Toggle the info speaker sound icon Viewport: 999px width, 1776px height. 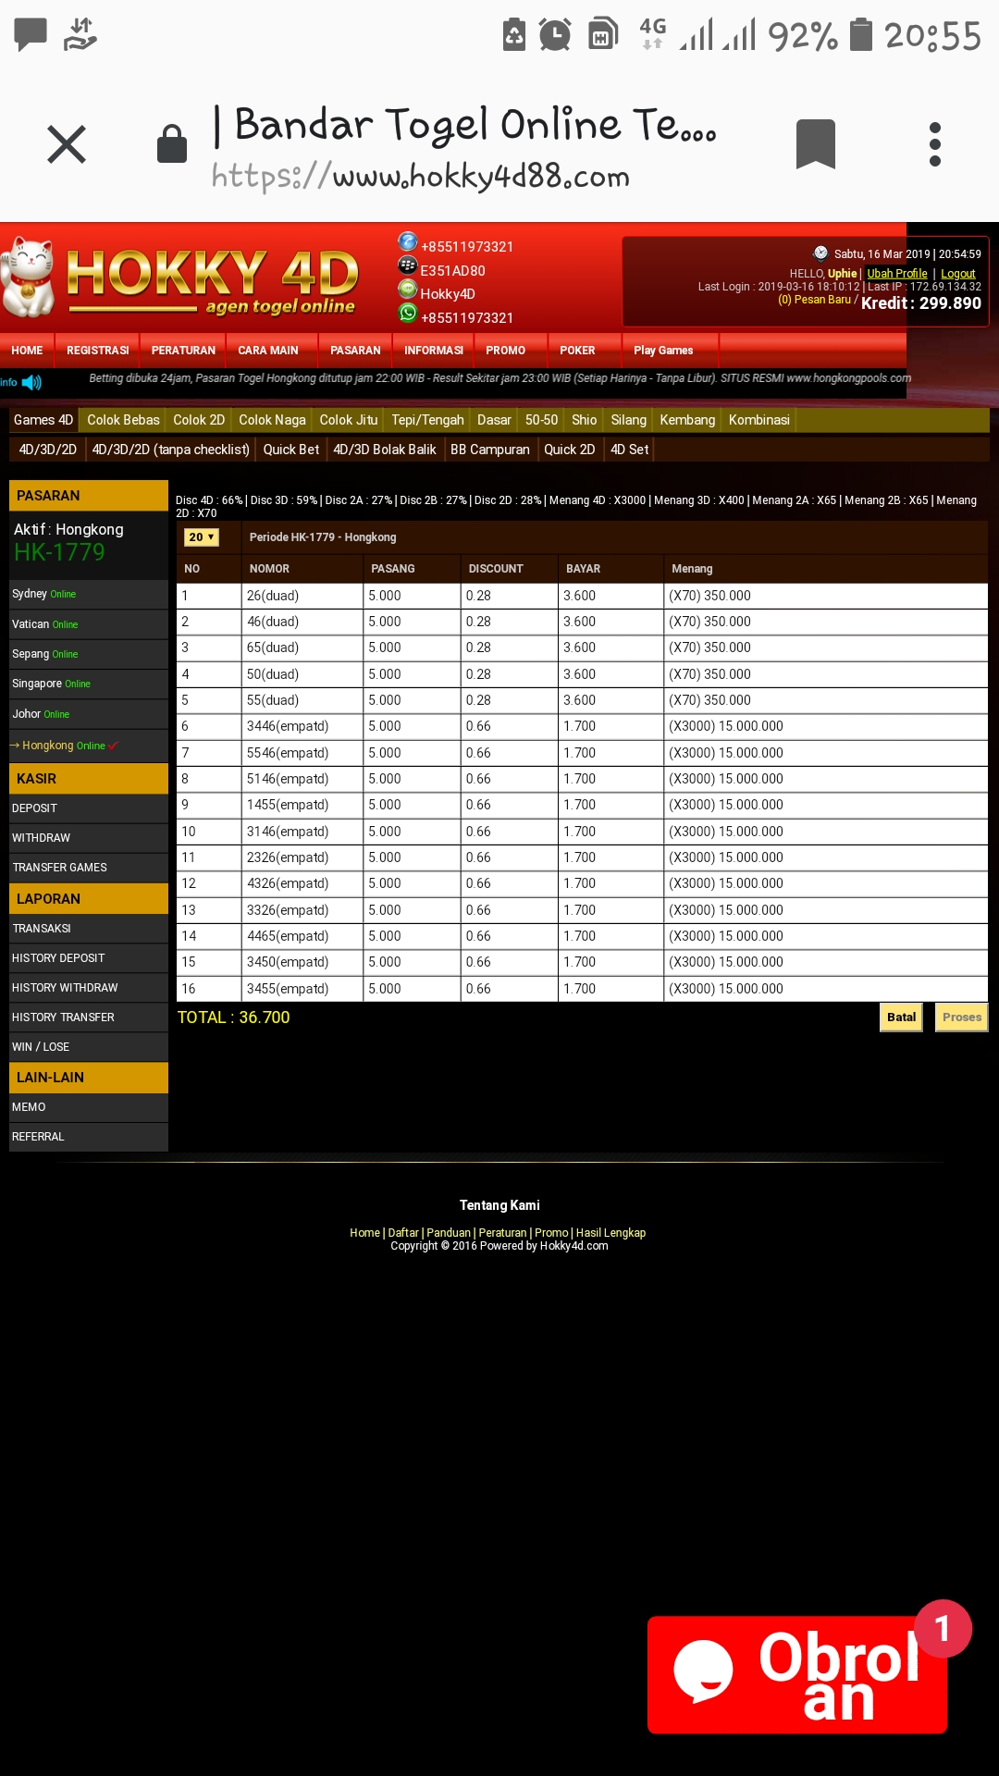tap(31, 382)
